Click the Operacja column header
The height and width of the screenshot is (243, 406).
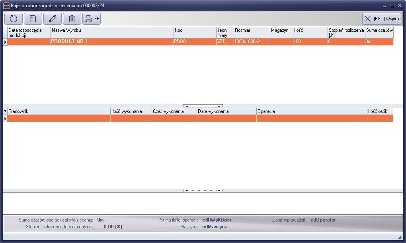[x=312, y=111]
